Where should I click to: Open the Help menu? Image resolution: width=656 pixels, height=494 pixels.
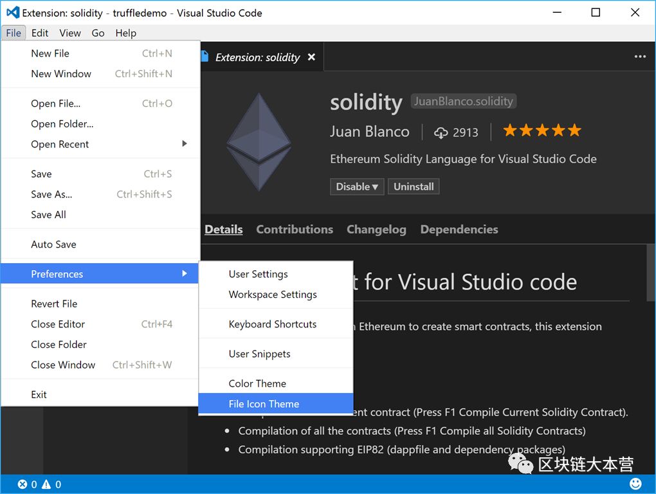tap(125, 33)
